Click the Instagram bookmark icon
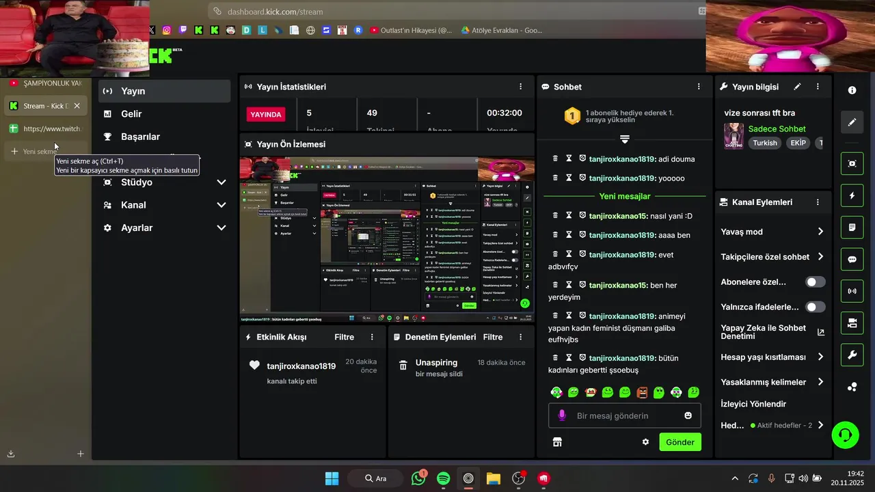 166,30
